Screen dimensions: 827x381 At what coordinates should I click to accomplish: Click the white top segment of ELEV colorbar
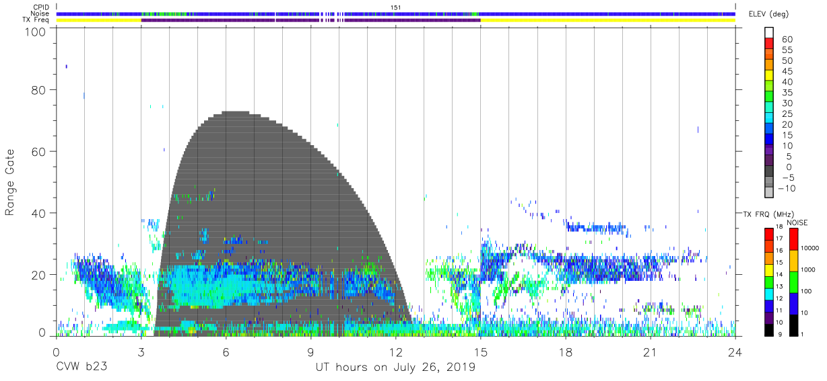click(x=769, y=32)
